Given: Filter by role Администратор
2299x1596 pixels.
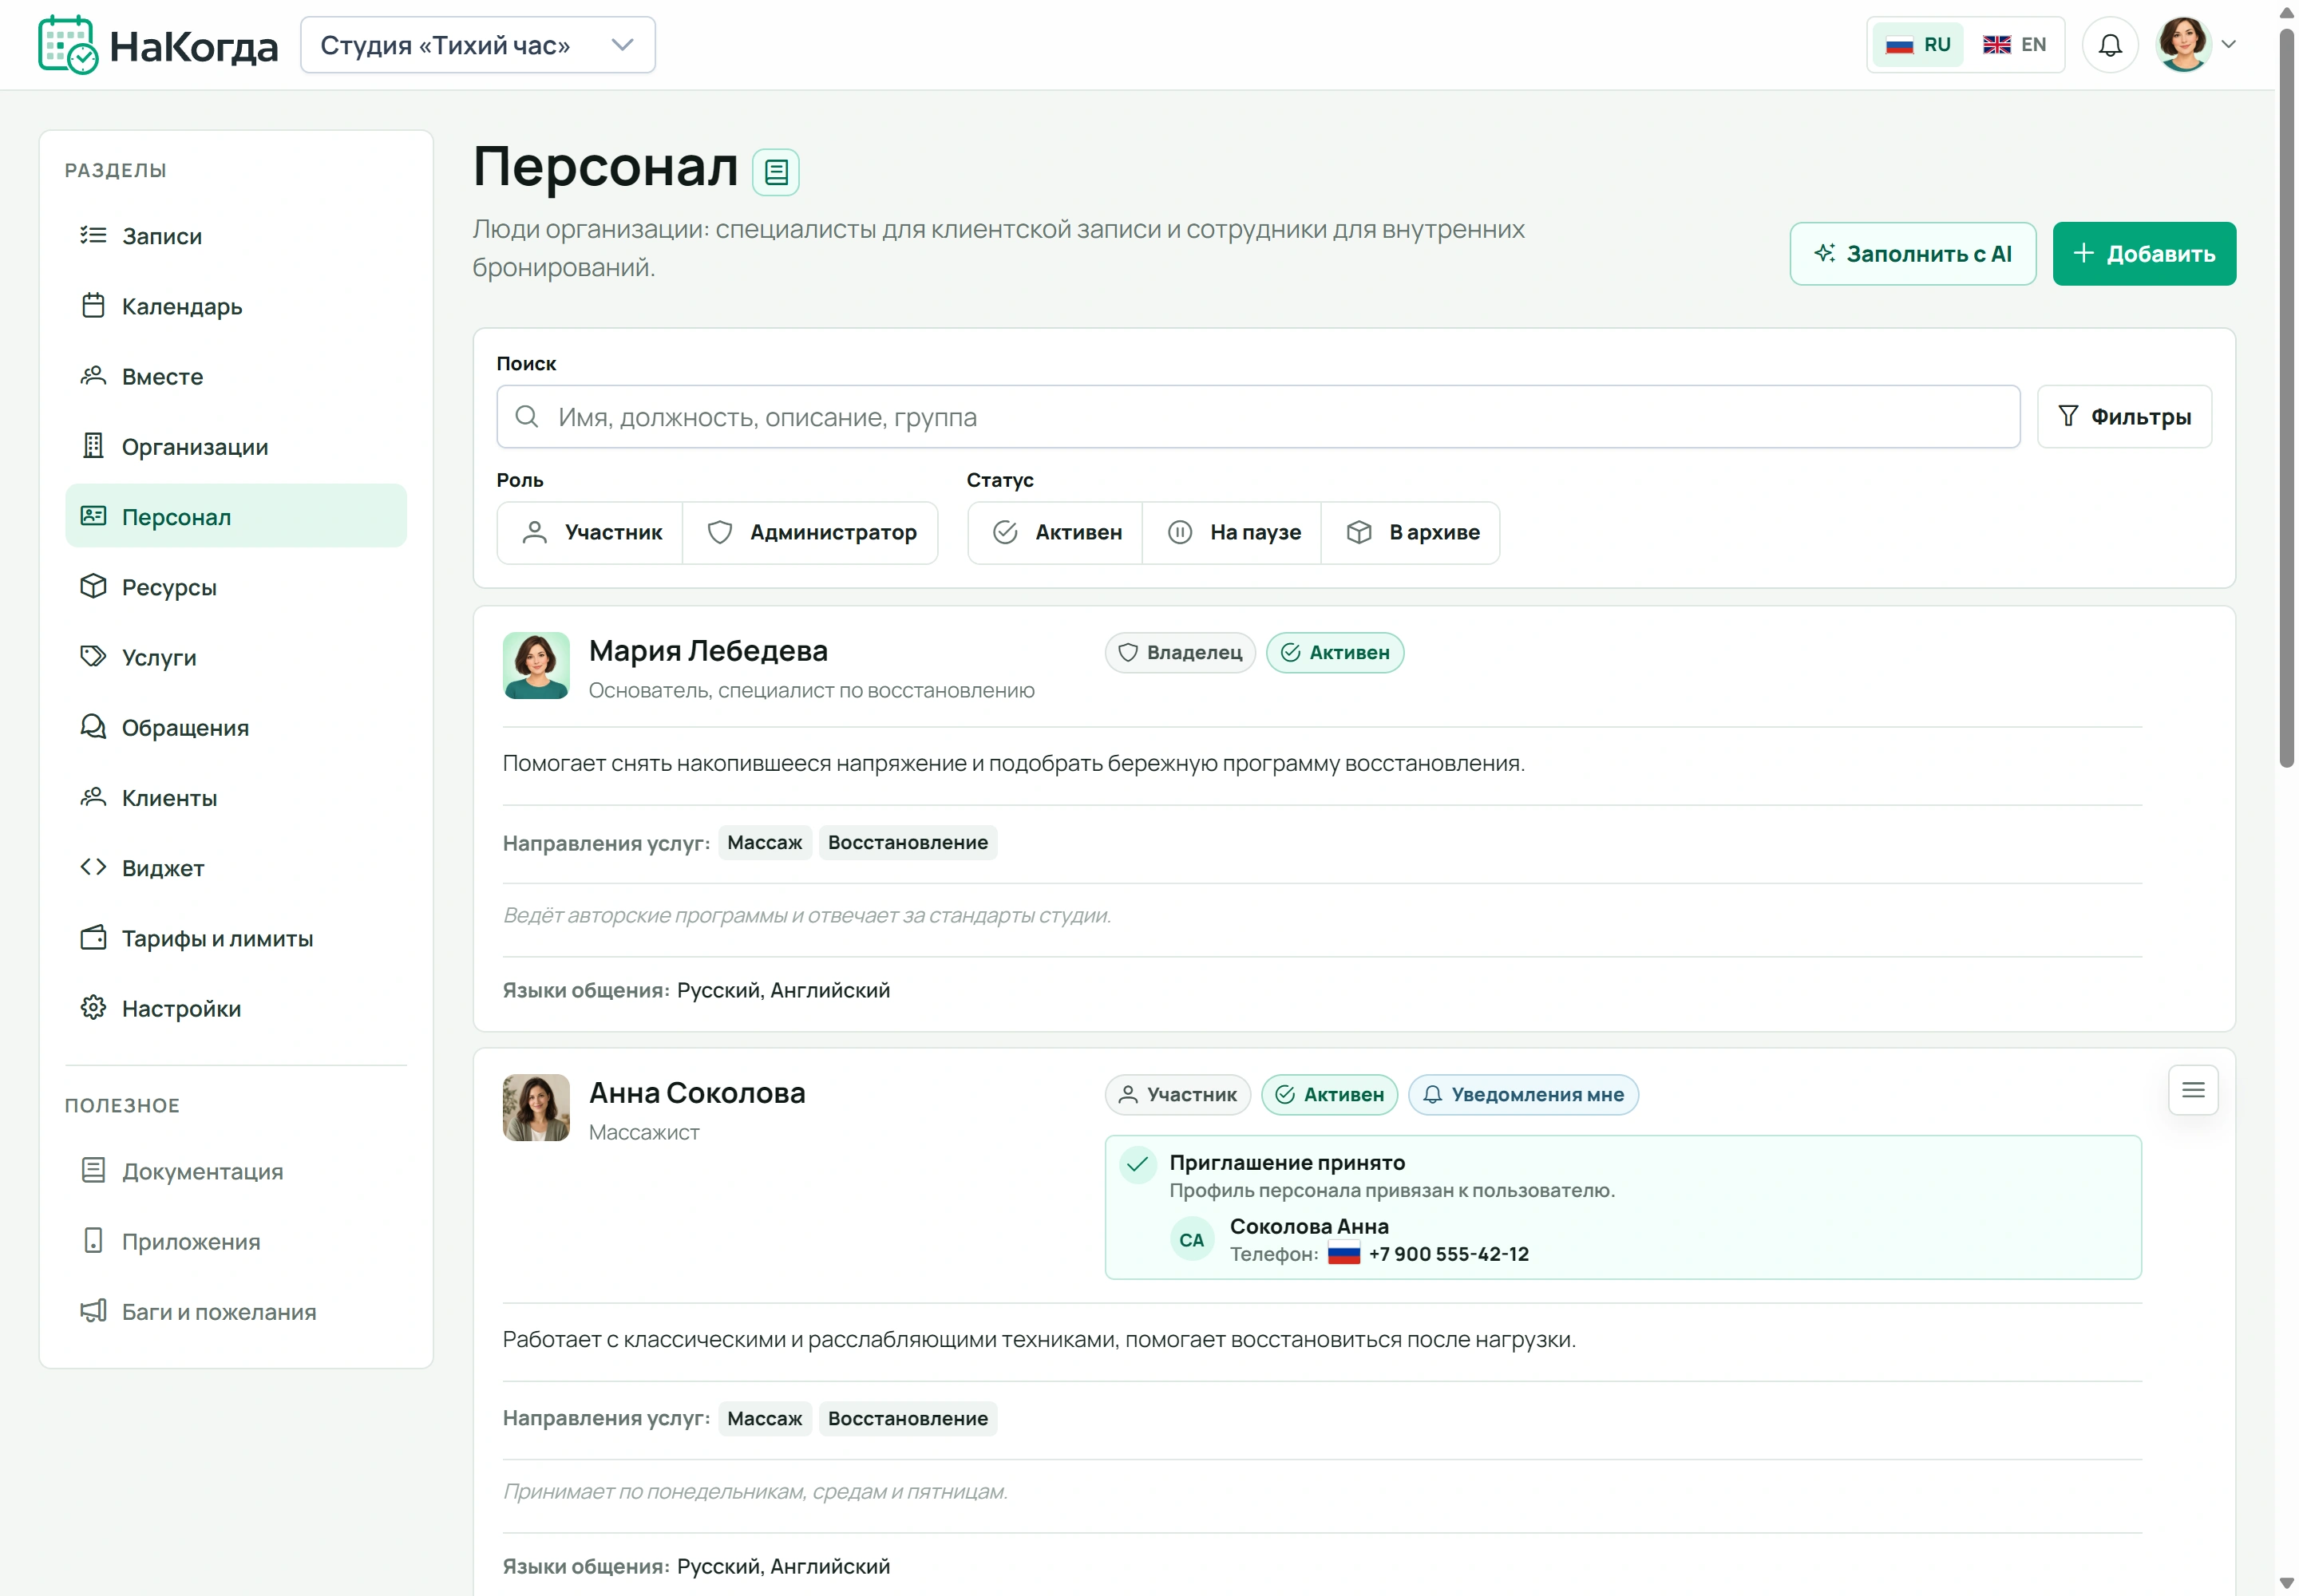Looking at the screenshot, I should (811, 533).
